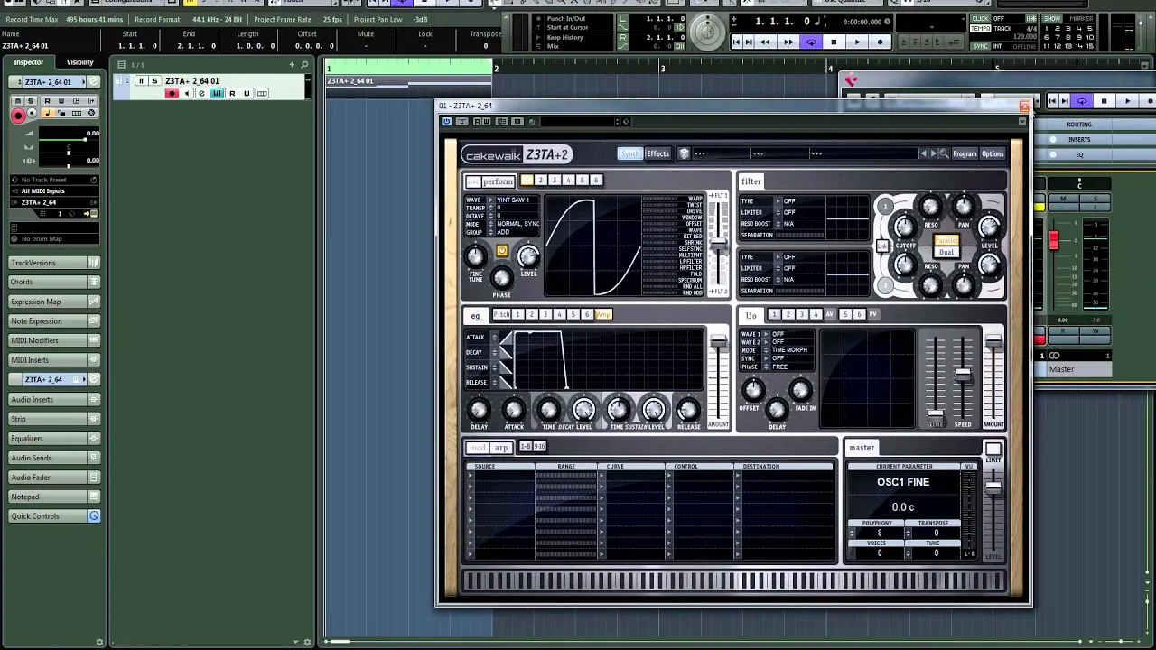Switch to the Visibility tab
1156x650 pixels.
coord(79,62)
